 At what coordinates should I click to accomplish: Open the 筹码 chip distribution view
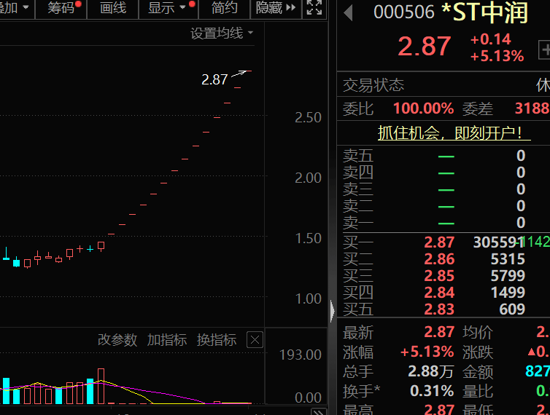tap(61, 9)
